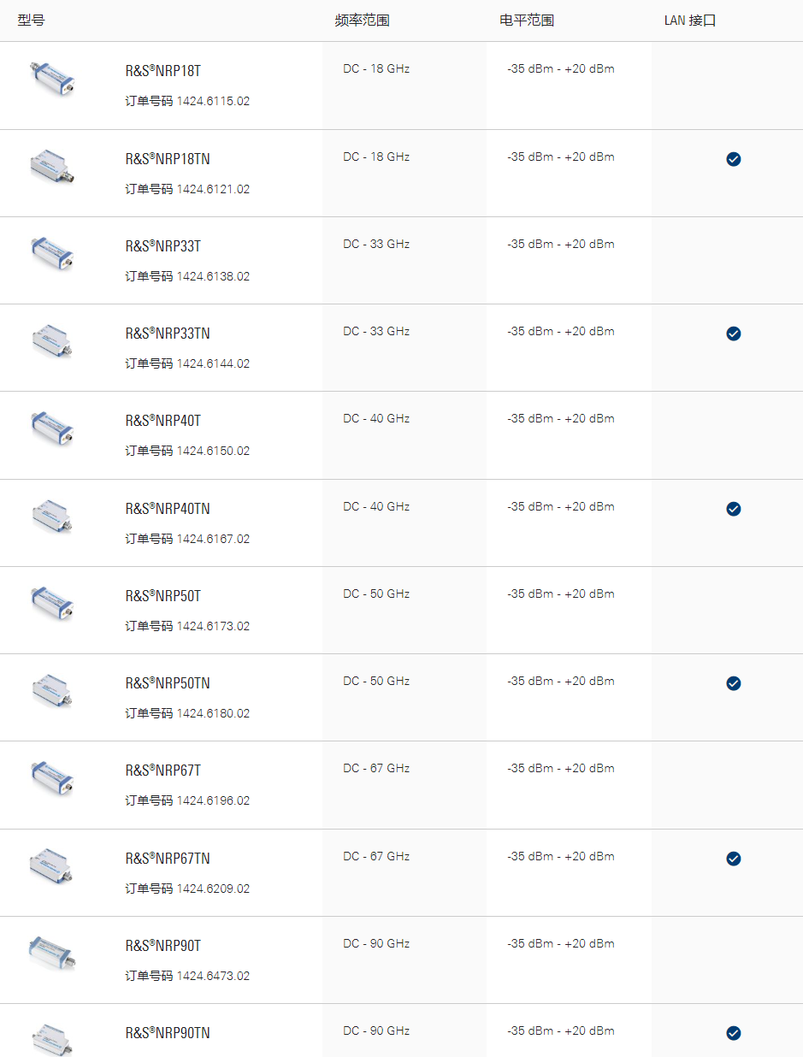Open the R&S NRP40T product link
Viewport: 803px width, 1057px height.
click(x=163, y=421)
